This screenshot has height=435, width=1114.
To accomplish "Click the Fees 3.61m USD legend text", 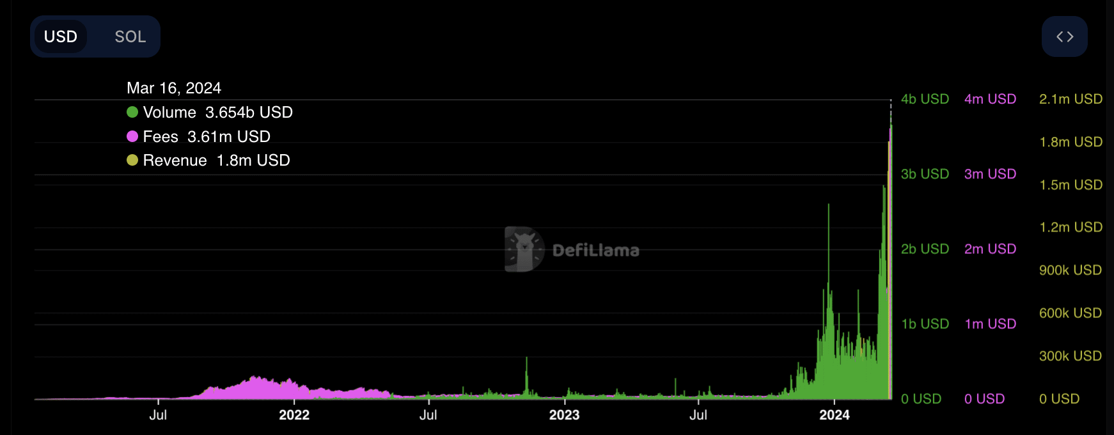I will pyautogui.click(x=207, y=137).
